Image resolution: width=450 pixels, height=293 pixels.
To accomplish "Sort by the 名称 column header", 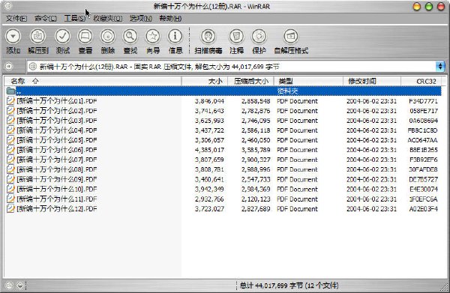I will 93,81.
